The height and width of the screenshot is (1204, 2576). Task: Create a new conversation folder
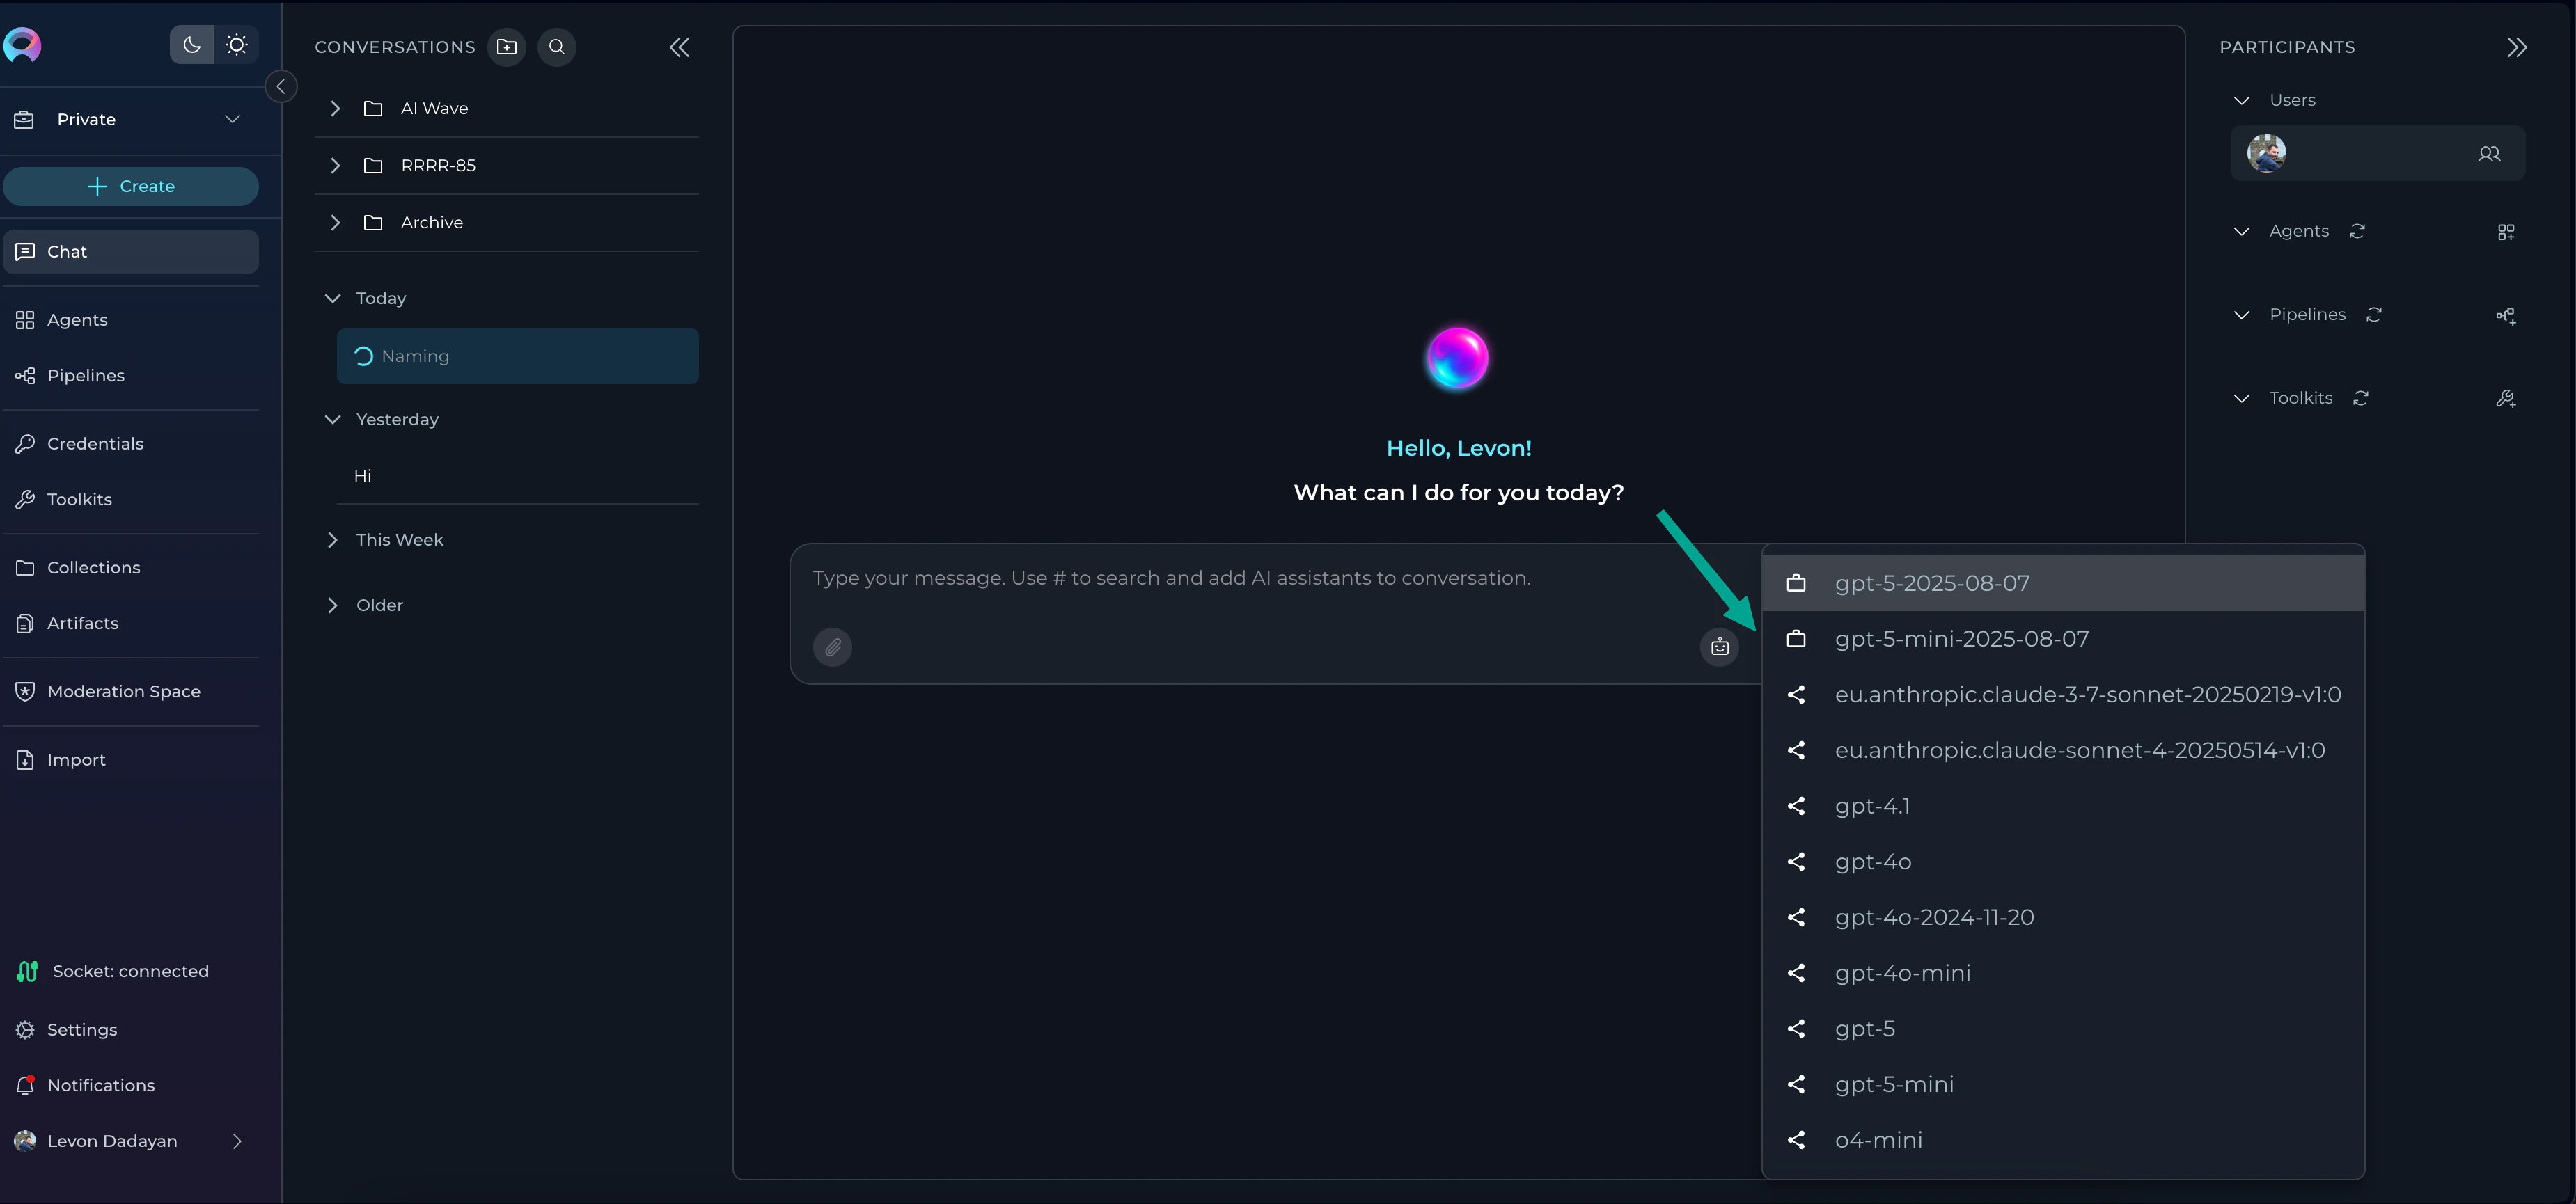click(x=507, y=47)
